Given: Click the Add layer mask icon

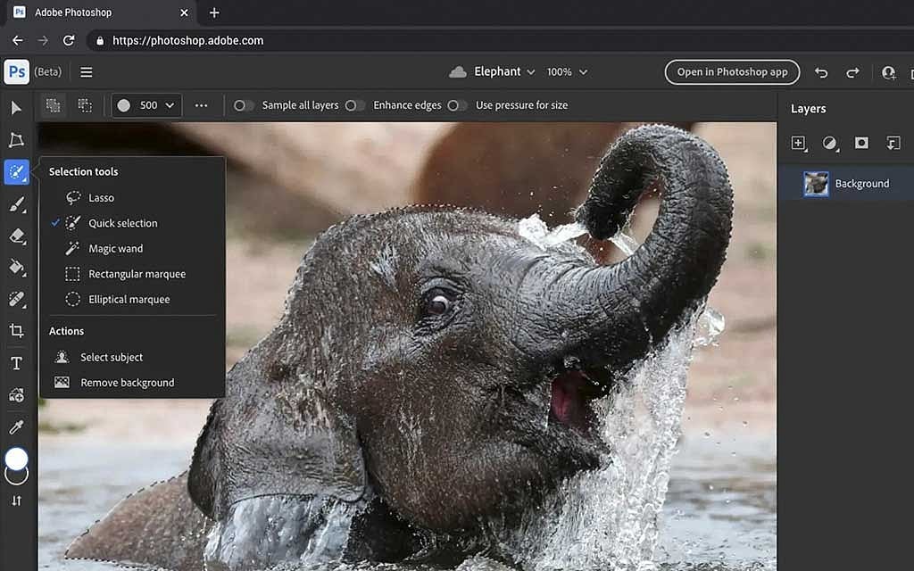Looking at the screenshot, I should coord(861,143).
